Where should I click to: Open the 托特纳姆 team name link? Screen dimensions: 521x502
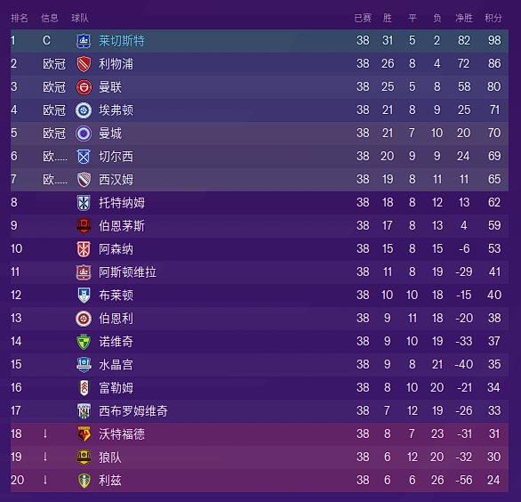(122, 203)
